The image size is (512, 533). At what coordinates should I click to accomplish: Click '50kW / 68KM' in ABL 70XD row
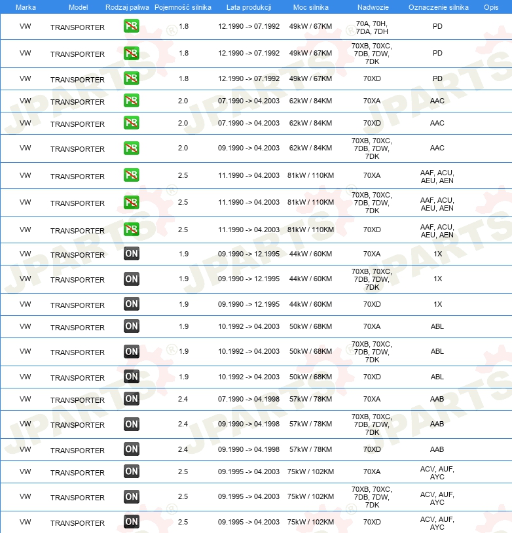pyautogui.click(x=310, y=377)
